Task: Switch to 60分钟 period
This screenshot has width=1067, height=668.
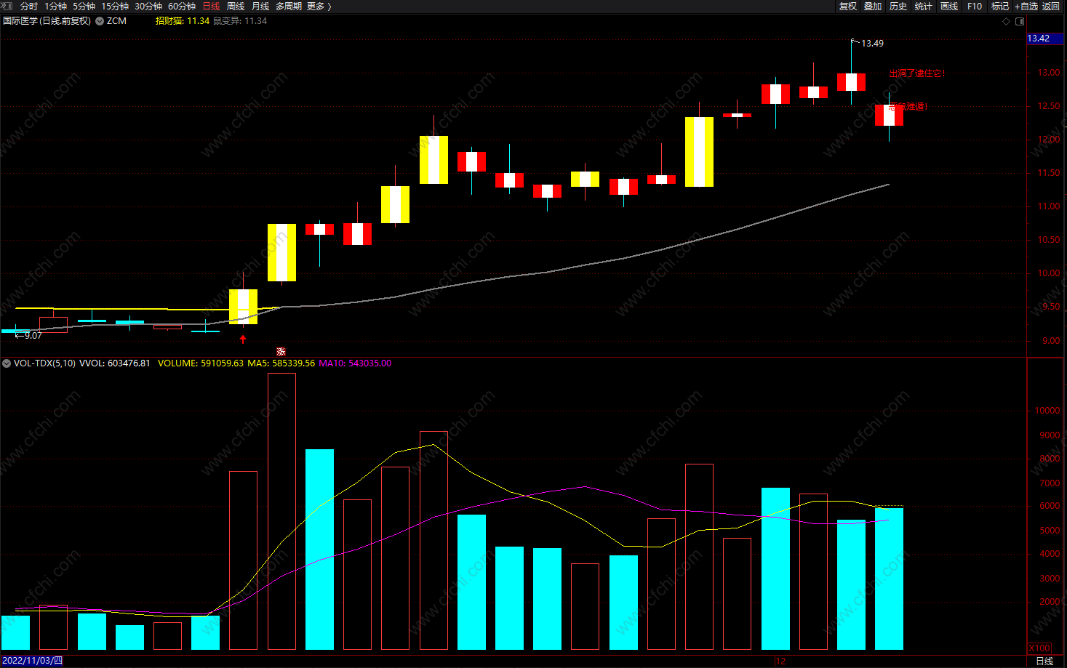Action: click(182, 7)
